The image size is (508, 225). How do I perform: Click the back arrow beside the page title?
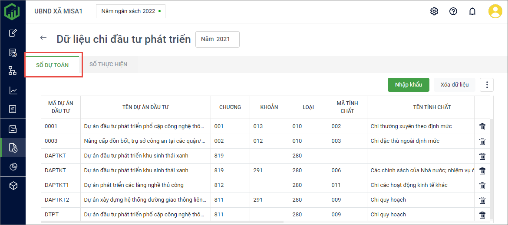(x=43, y=38)
